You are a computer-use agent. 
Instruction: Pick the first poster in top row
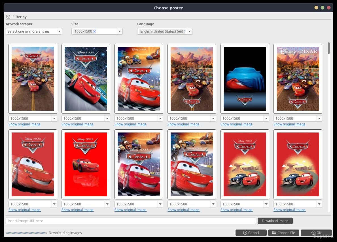33,79
